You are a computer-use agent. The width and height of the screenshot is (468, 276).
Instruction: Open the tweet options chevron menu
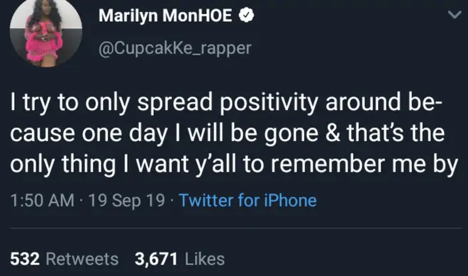pyautogui.click(x=455, y=15)
